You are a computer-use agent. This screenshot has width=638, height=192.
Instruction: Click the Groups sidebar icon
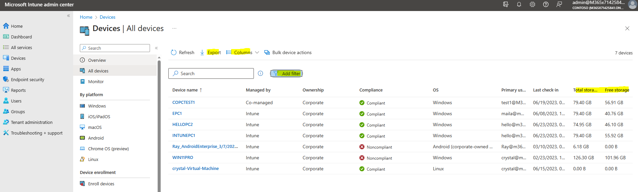[6, 111]
